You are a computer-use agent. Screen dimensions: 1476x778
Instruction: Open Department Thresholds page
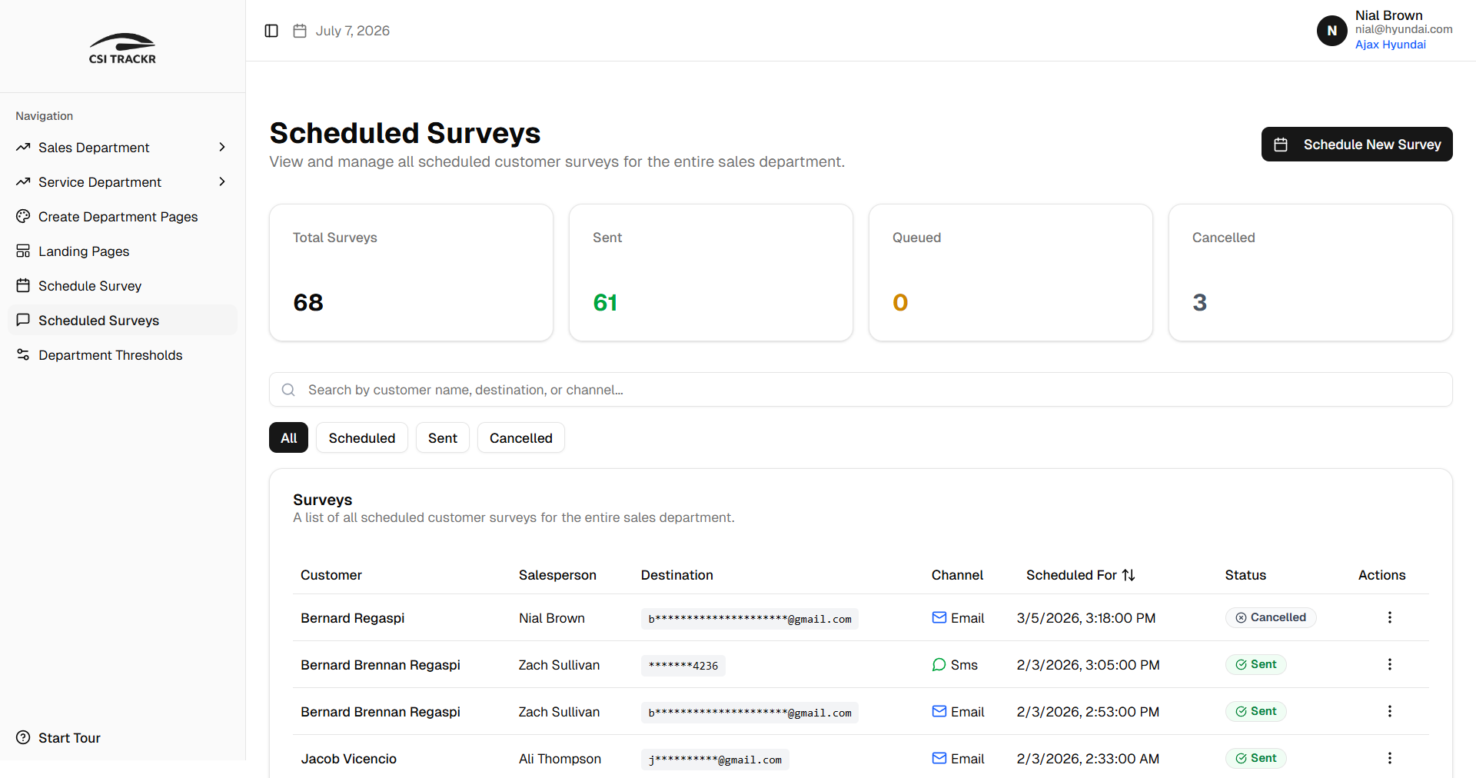pos(122,354)
